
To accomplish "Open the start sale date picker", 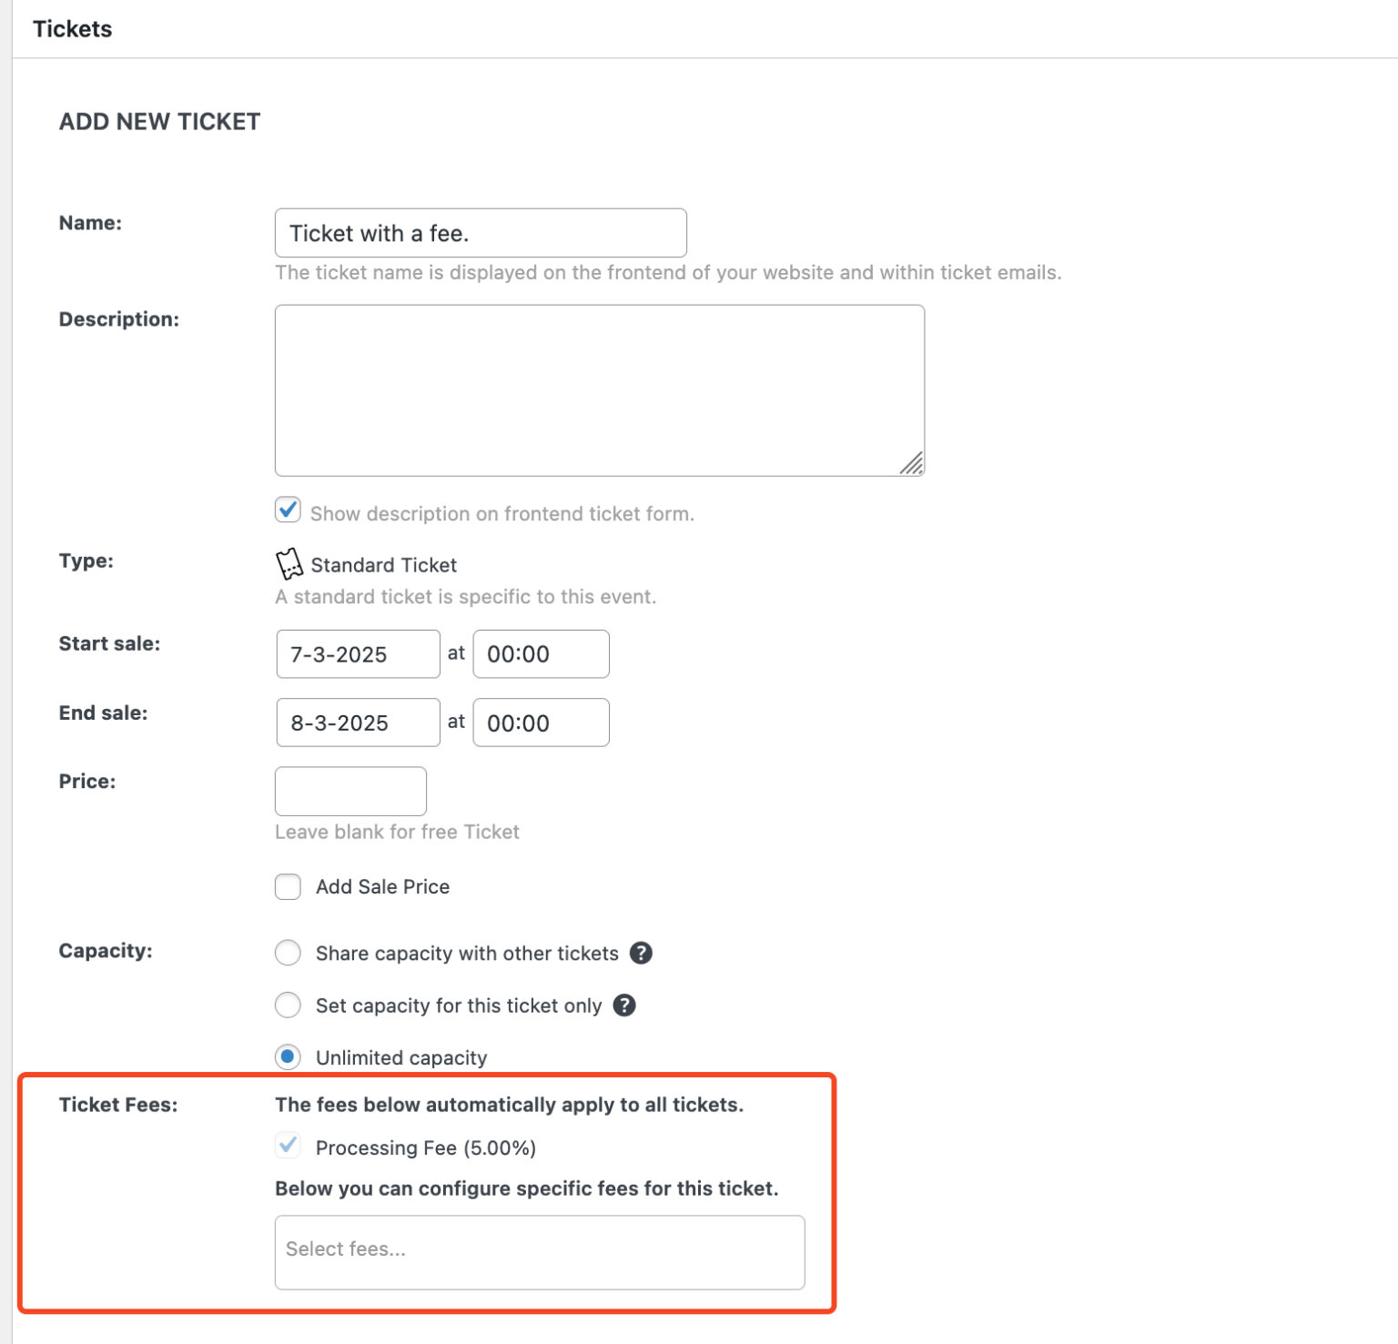I will [x=357, y=653].
